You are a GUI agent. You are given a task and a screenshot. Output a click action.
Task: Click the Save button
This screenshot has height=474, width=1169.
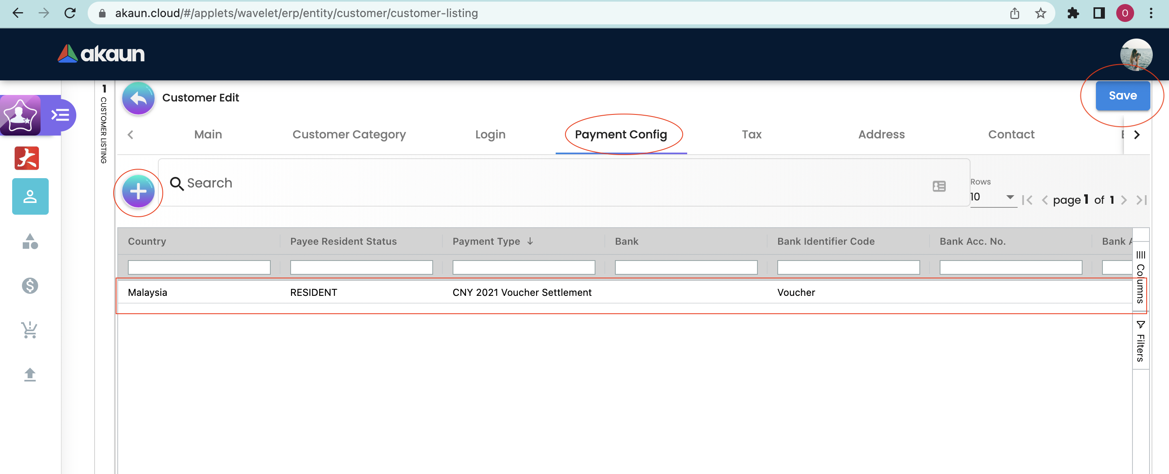pos(1122,96)
